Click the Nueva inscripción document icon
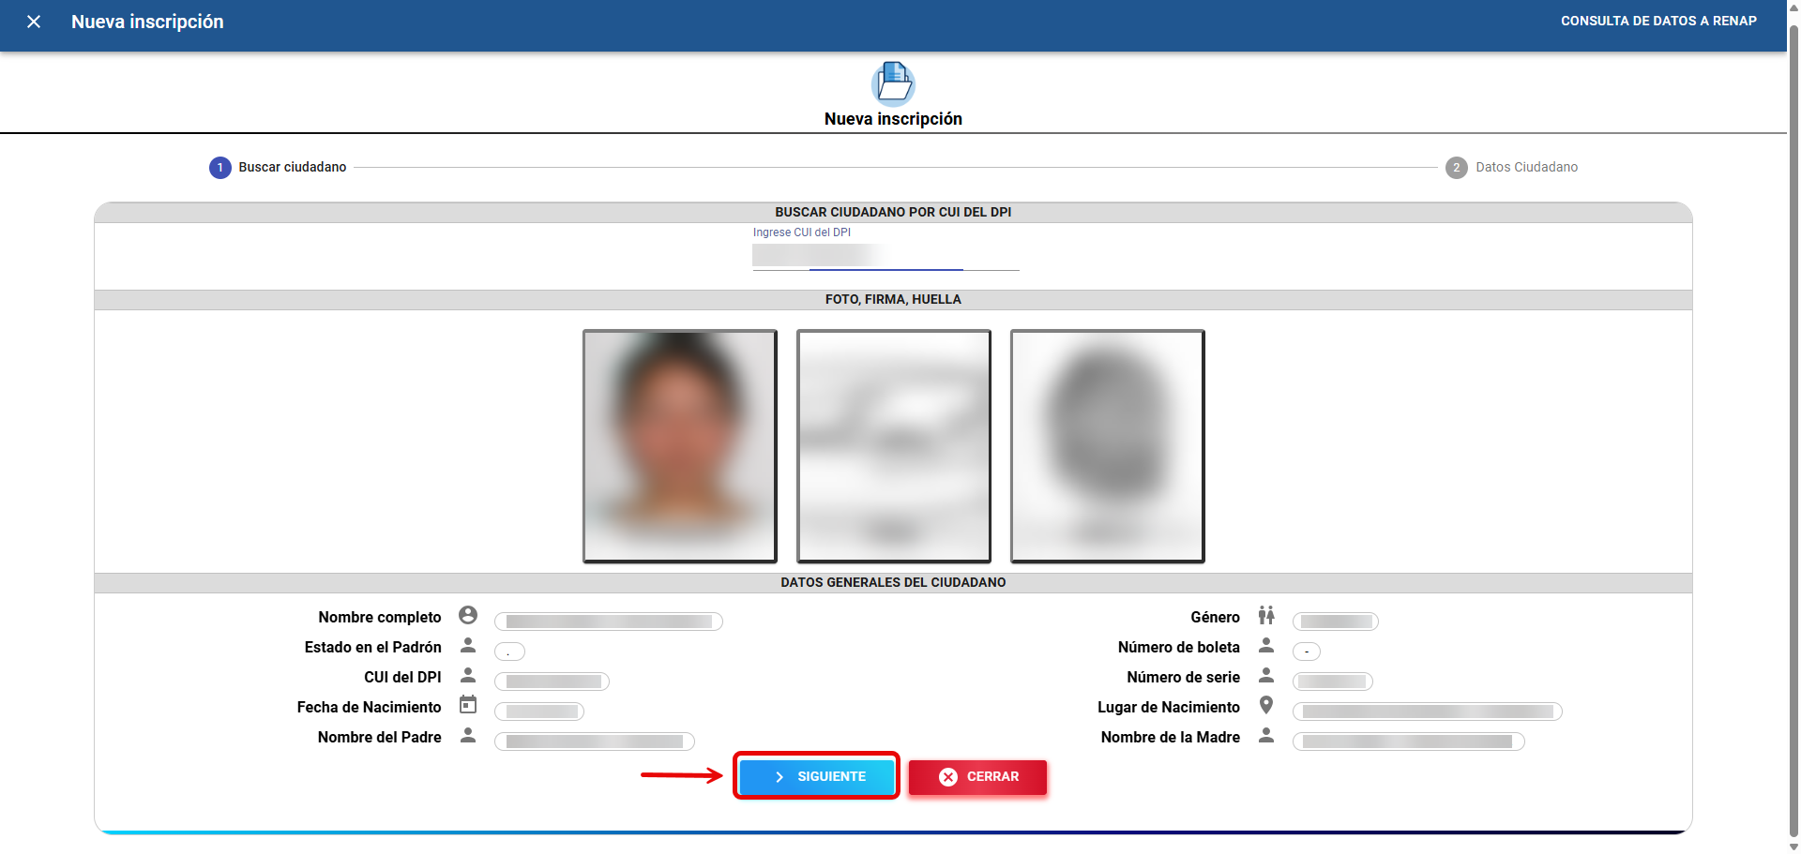This screenshot has width=1801, height=854. (x=893, y=83)
